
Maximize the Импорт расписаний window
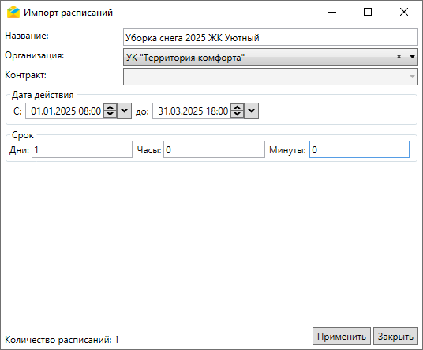(x=368, y=12)
